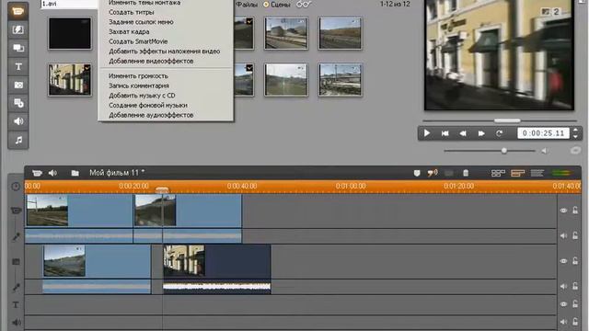
Task: Click the preview scrubber slider handle
Action: (507, 120)
